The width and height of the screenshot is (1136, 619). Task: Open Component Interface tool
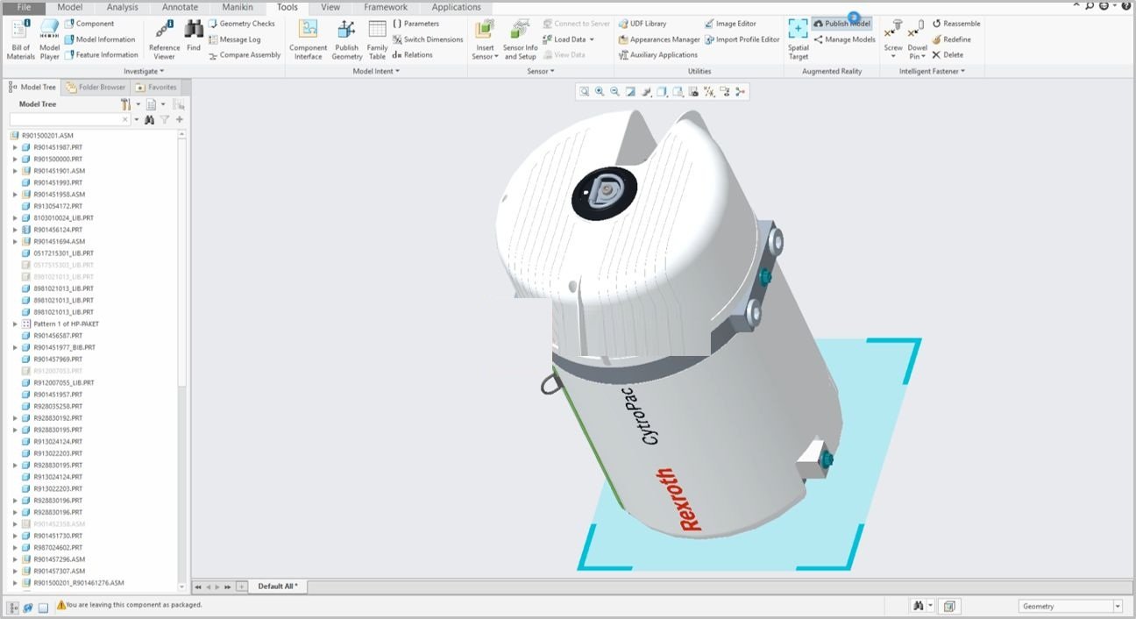tap(308, 39)
